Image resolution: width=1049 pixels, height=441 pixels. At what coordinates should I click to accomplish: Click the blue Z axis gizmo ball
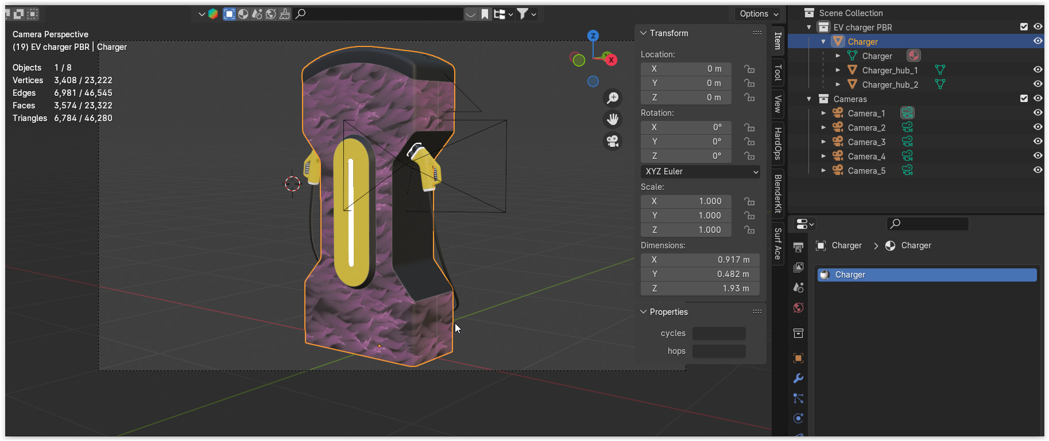coord(593,36)
